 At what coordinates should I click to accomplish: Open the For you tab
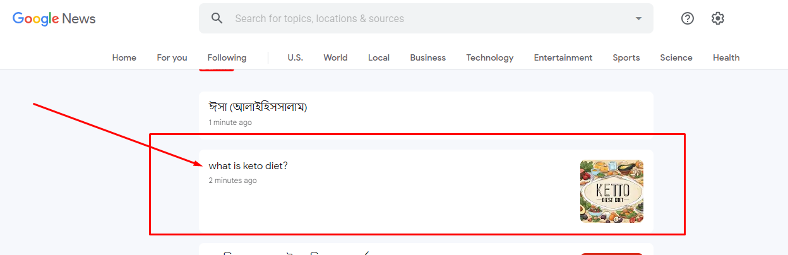pos(172,57)
